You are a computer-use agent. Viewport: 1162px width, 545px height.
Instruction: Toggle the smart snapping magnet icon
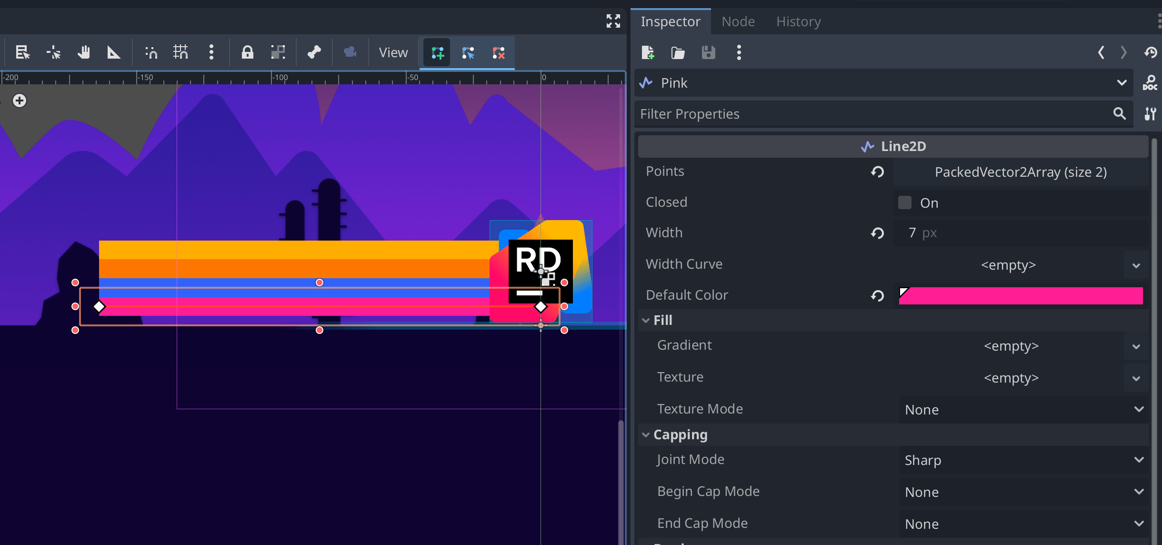(151, 52)
